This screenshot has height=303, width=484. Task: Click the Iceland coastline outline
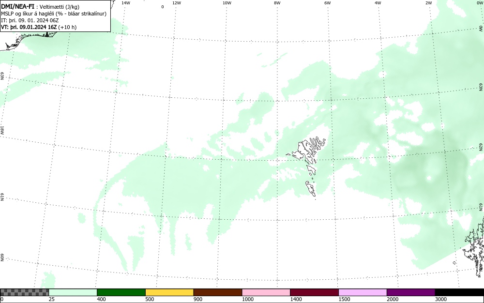(x=28, y=40)
